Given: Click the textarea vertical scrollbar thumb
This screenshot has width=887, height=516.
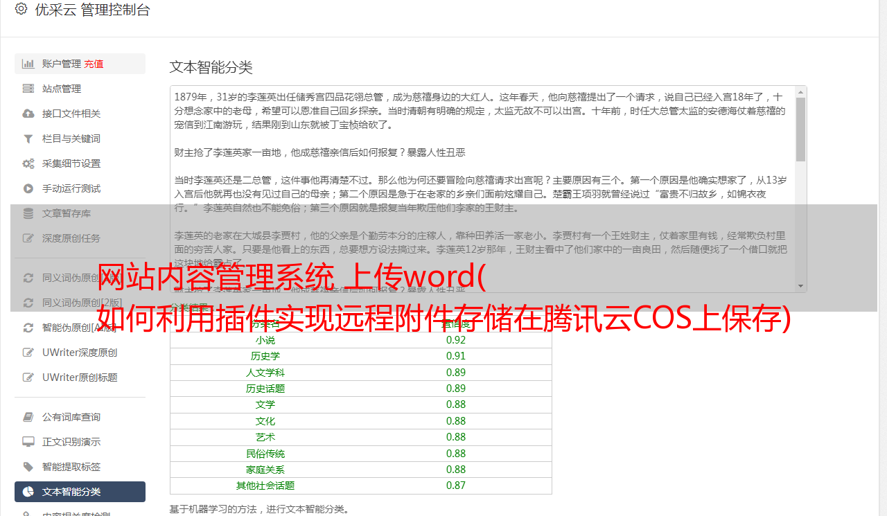Looking at the screenshot, I should 800,129.
